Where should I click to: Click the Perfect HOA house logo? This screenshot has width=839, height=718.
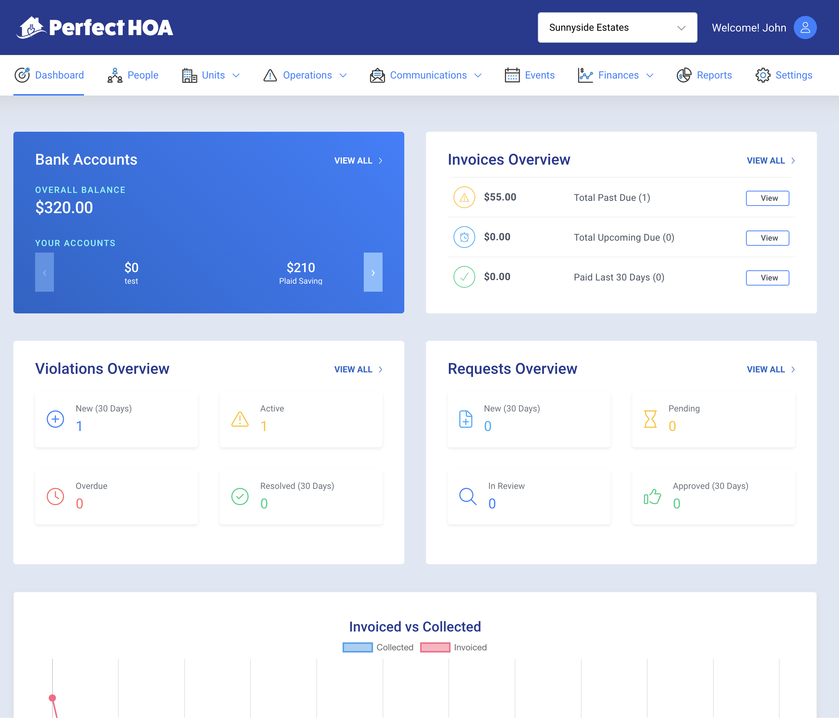pos(31,28)
